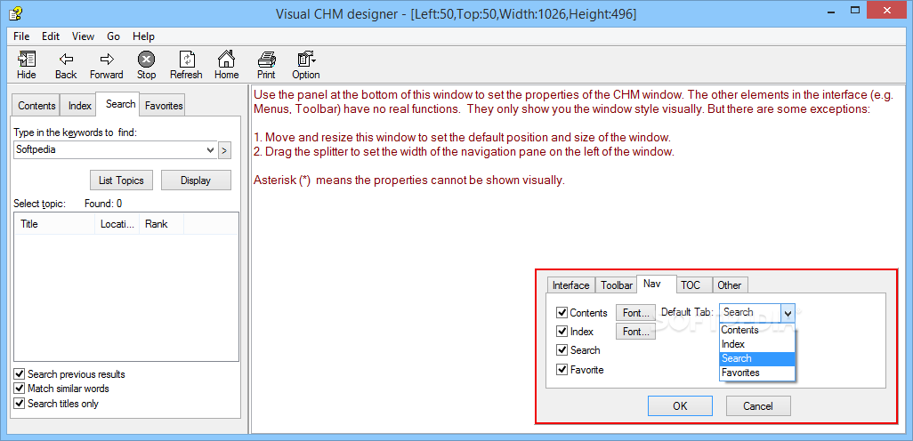The width and height of the screenshot is (913, 441).
Task: Click the help app icon in title bar
Action: (15, 12)
